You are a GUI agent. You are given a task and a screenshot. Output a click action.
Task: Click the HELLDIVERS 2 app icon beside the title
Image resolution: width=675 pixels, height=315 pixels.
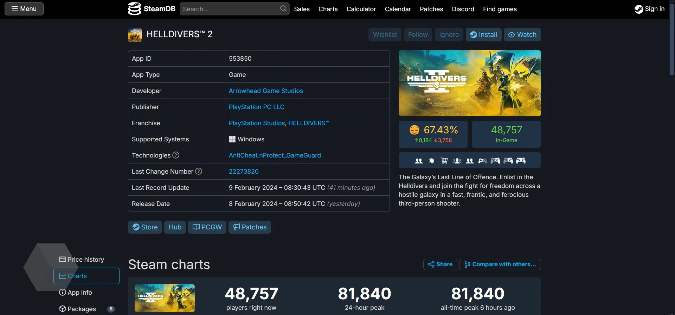click(135, 35)
